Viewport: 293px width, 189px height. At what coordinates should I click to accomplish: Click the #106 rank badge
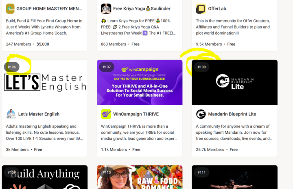(x=11, y=67)
